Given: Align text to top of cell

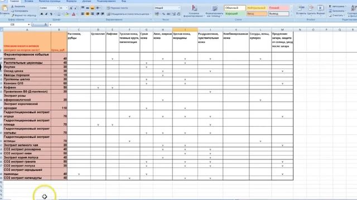Looking at the screenshot, I should tap(83, 8).
